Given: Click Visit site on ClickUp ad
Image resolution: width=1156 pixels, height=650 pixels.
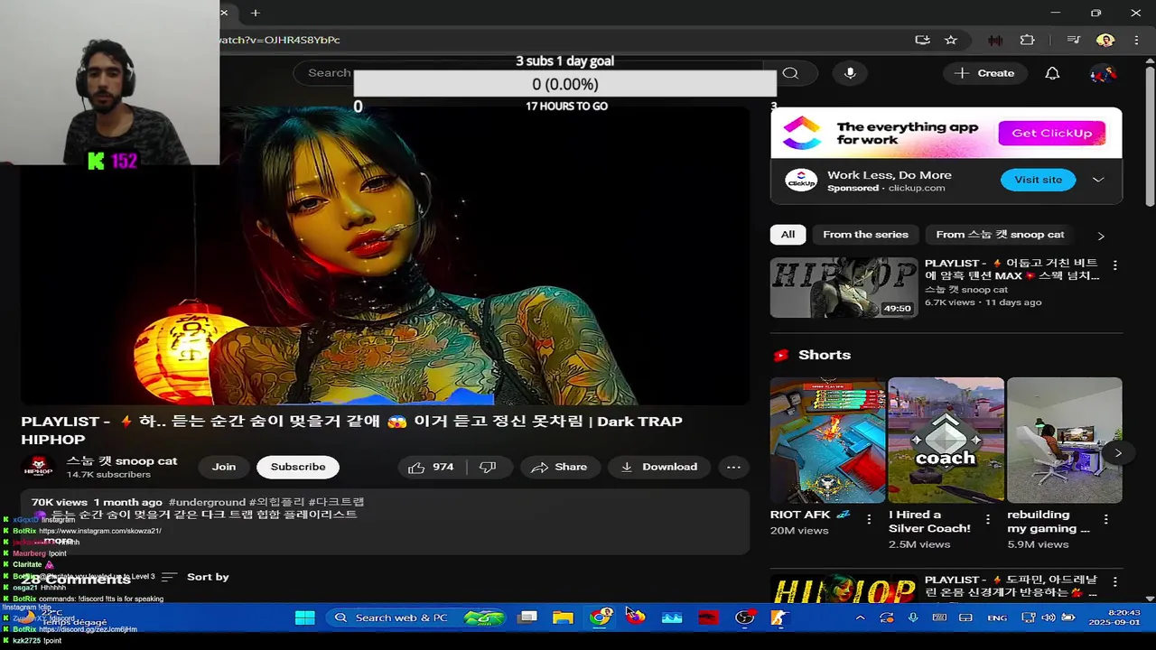Looking at the screenshot, I should tap(1038, 180).
